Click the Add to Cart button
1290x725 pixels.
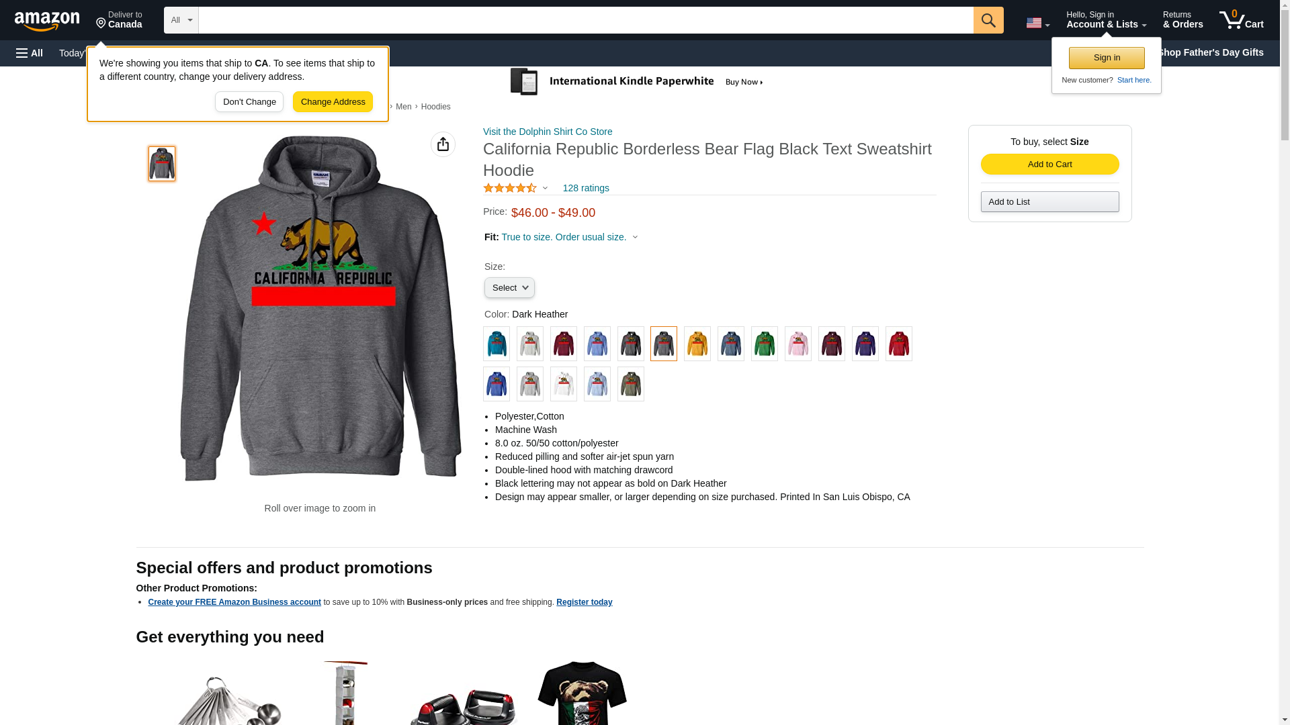point(1049,164)
